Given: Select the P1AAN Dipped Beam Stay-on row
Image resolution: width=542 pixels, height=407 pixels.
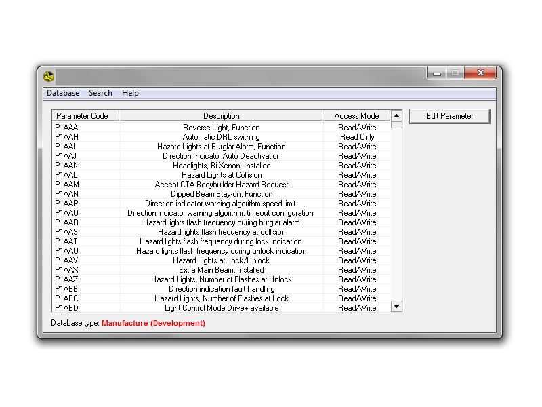Looking at the screenshot, I should (221, 194).
